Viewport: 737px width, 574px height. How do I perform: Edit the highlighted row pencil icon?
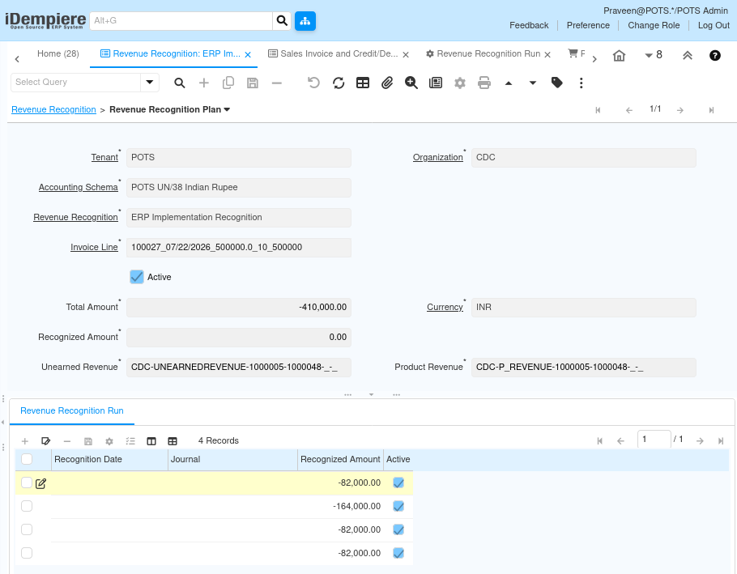click(40, 483)
